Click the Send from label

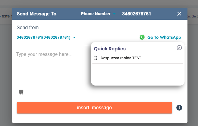28,28
